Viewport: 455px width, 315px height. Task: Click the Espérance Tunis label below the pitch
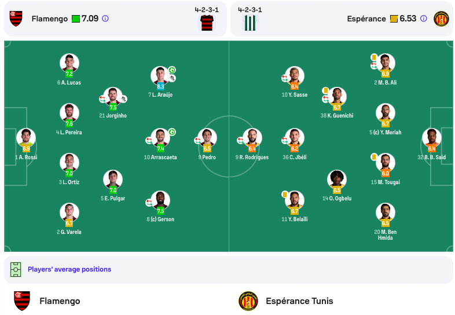[299, 301]
